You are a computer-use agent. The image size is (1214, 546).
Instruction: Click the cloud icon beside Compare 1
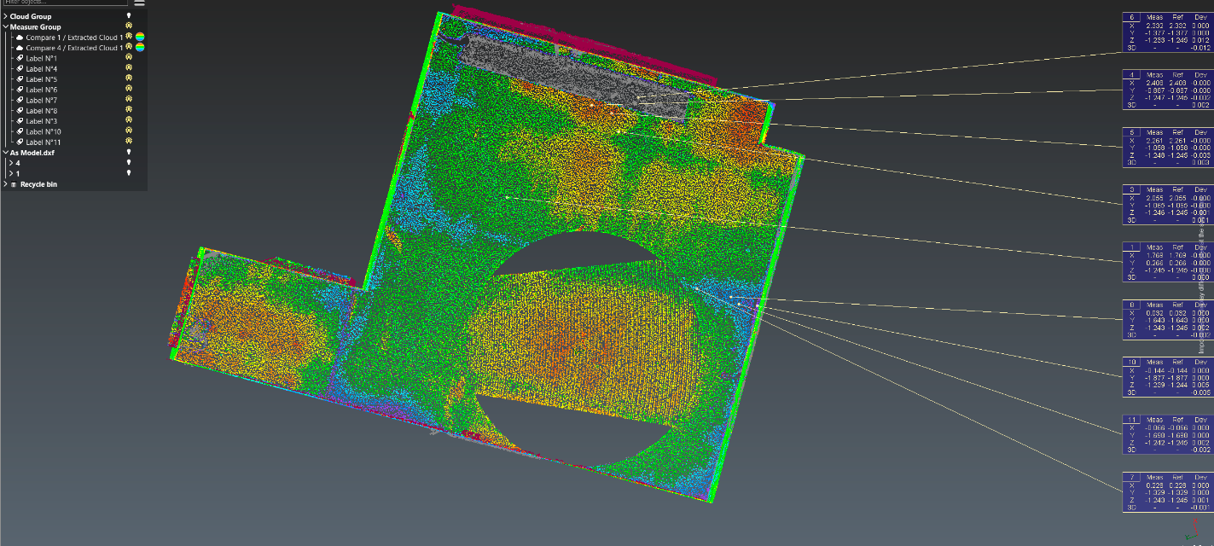[x=20, y=38]
